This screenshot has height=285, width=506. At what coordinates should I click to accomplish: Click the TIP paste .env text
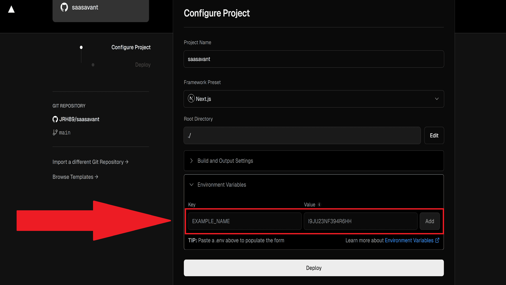pos(236,240)
